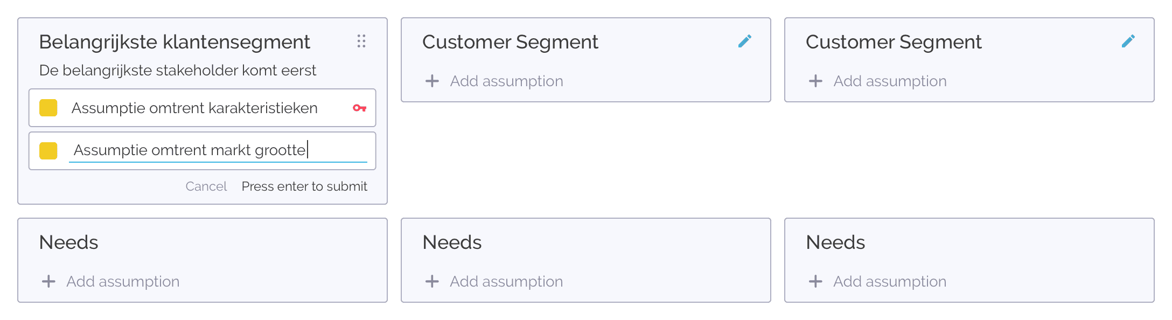Viewport: 1172px width, 320px height.
Task: Click pencil icon on the rightmost Customer Segment
Action: (1128, 41)
